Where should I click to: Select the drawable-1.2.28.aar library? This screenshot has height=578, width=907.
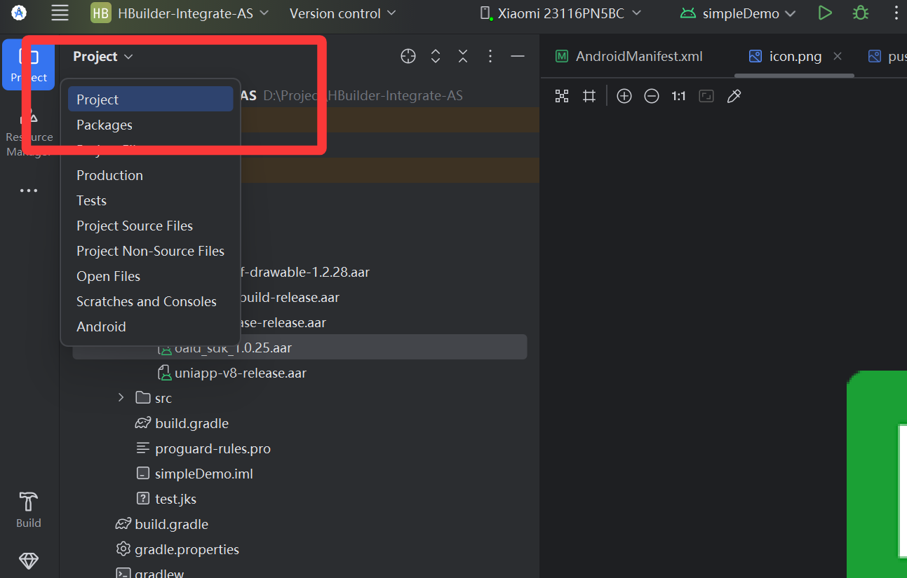tap(304, 272)
